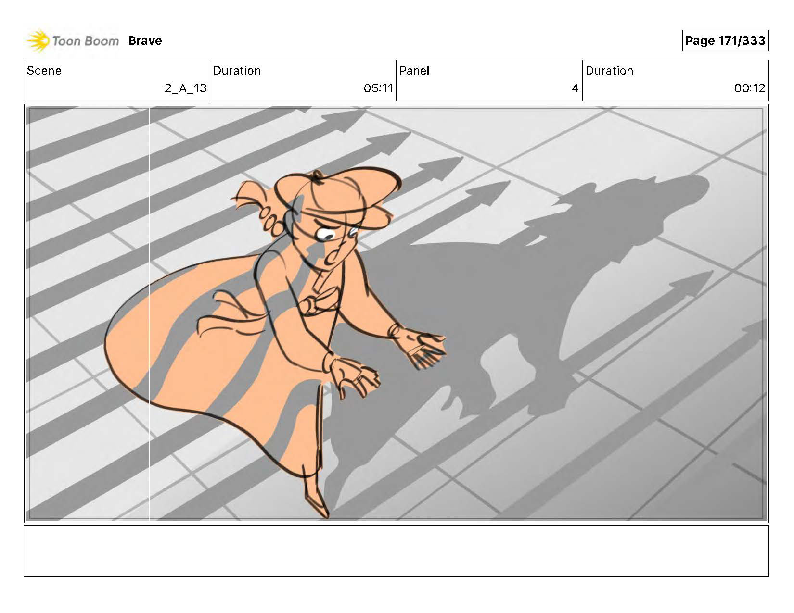Click the Toon Boom logo
The image size is (794, 613).
pyautogui.click(x=72, y=41)
